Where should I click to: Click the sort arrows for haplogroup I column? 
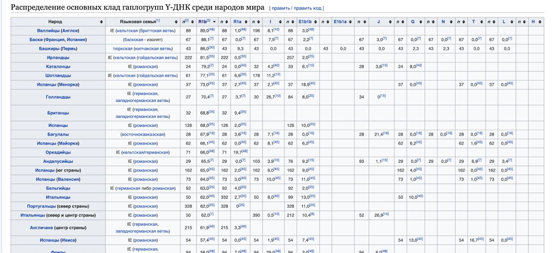(x=281, y=22)
